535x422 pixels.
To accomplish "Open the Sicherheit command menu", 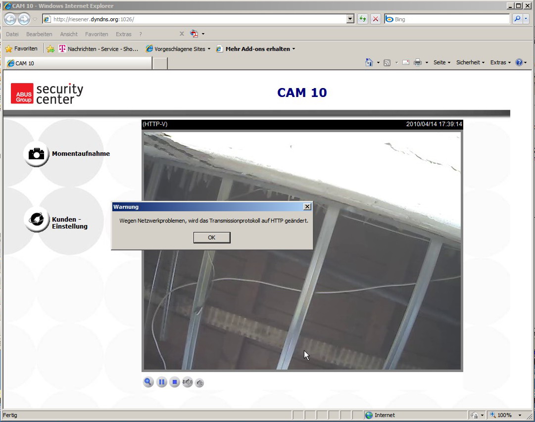I will coord(470,62).
